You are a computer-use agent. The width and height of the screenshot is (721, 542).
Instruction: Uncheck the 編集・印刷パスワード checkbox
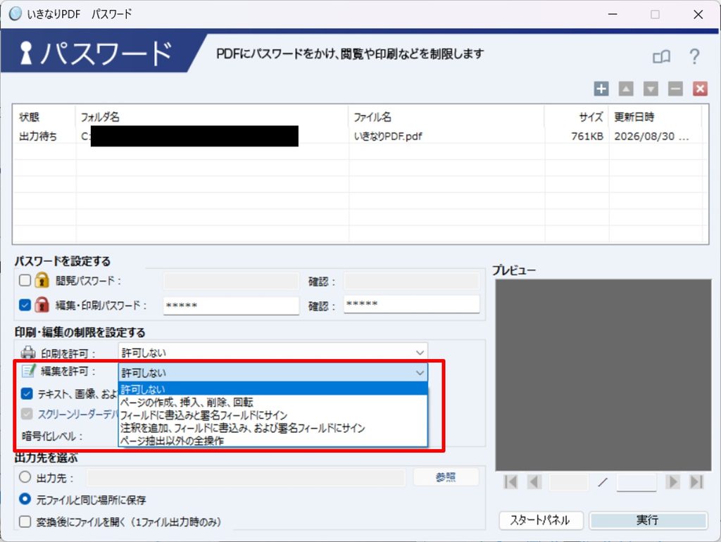tap(25, 305)
